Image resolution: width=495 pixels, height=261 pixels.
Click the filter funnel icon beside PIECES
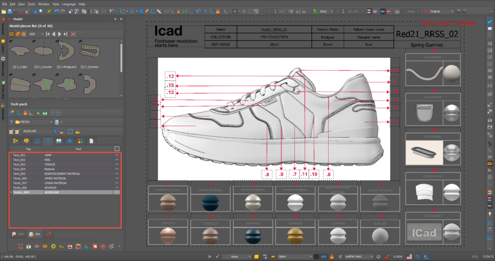coord(12,122)
